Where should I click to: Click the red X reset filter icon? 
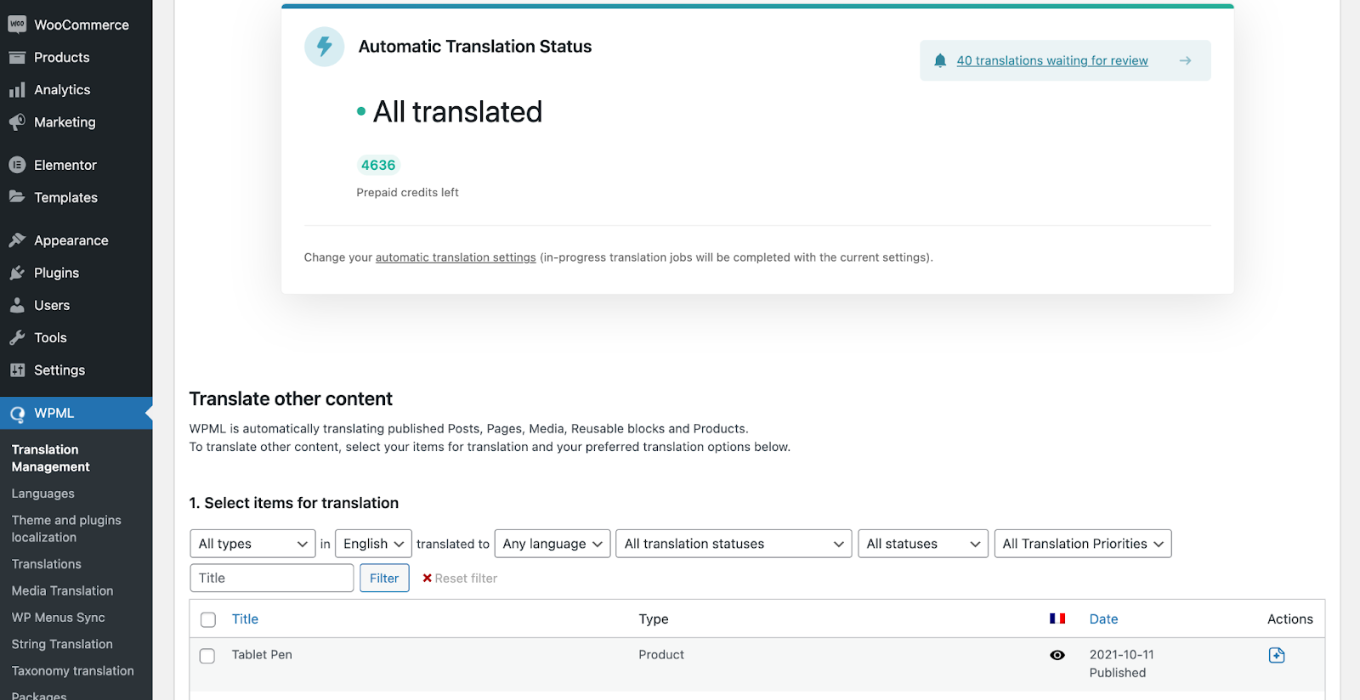(427, 578)
